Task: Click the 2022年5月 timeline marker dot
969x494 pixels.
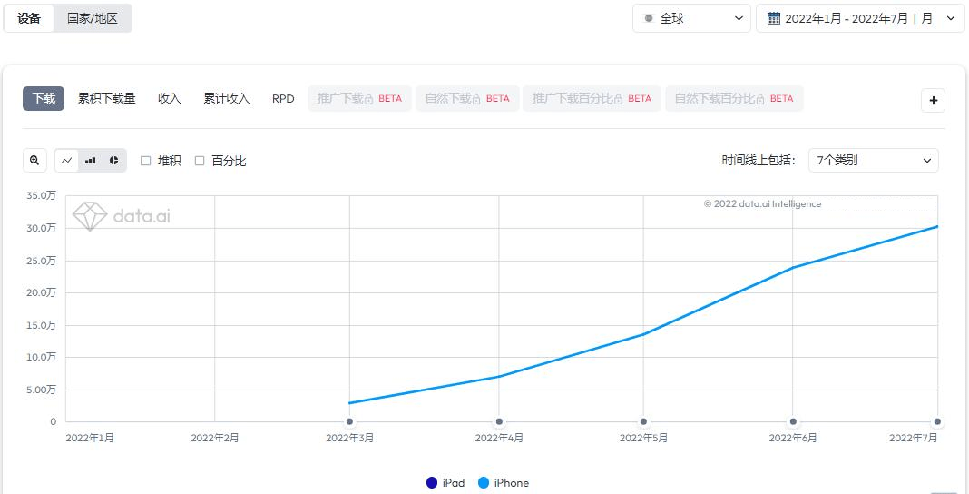Action: click(643, 421)
